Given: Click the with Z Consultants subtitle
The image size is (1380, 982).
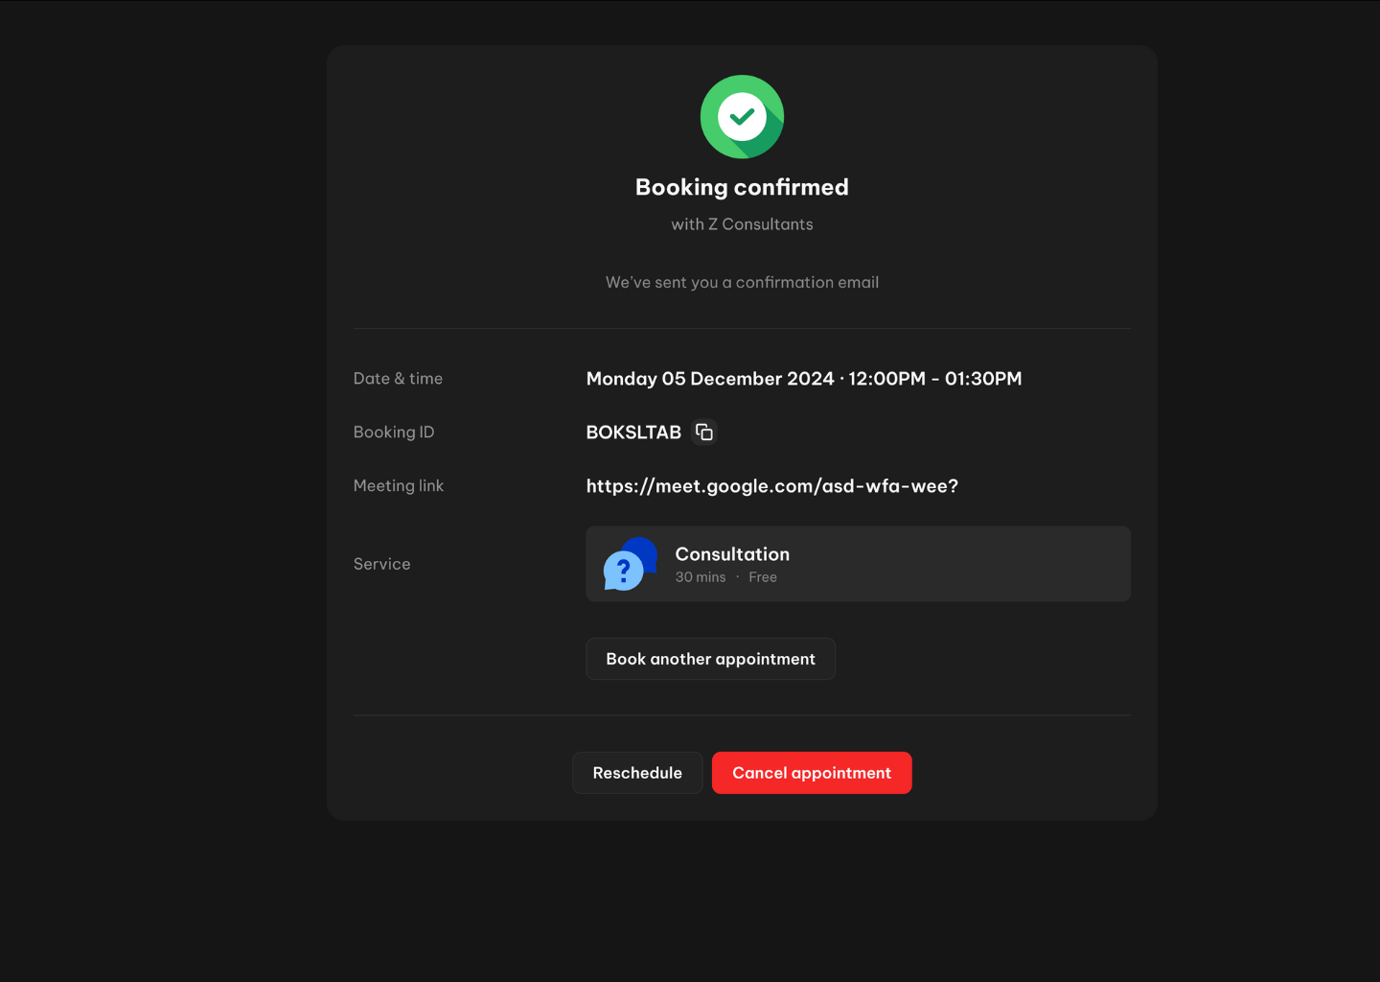Looking at the screenshot, I should pyautogui.click(x=742, y=224).
